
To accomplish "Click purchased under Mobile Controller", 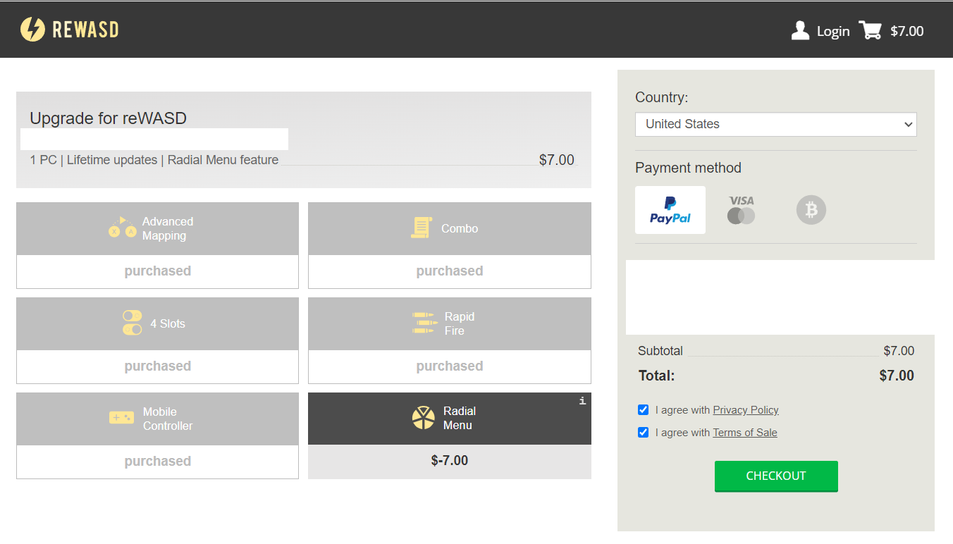I will (x=158, y=461).
